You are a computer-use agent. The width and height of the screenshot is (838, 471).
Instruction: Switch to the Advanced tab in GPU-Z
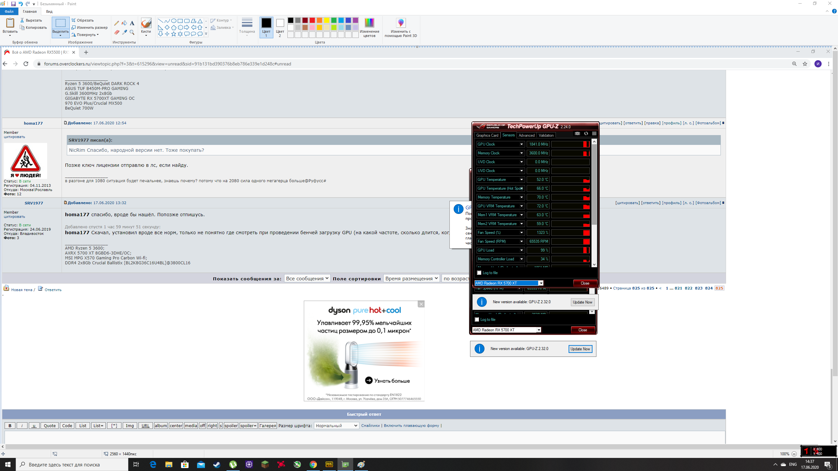coord(526,135)
